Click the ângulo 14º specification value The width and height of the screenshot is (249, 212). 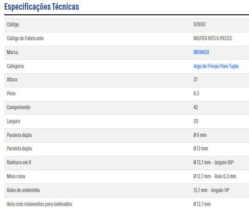[211, 190]
